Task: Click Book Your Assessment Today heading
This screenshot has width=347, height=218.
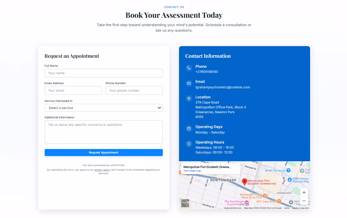Action: tap(174, 15)
